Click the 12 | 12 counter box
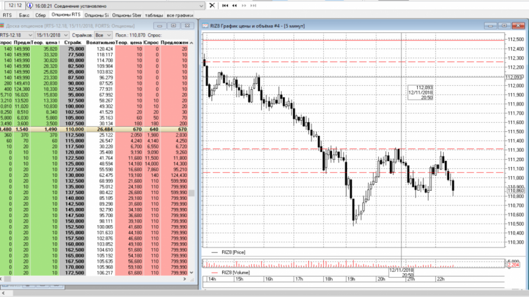 (15, 5)
